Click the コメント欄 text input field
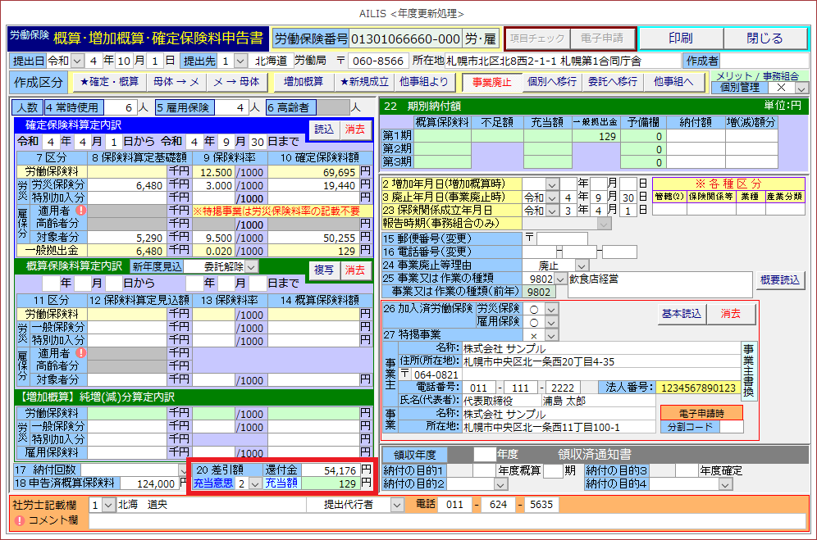Image resolution: width=817 pixels, height=540 pixels. pos(447,520)
